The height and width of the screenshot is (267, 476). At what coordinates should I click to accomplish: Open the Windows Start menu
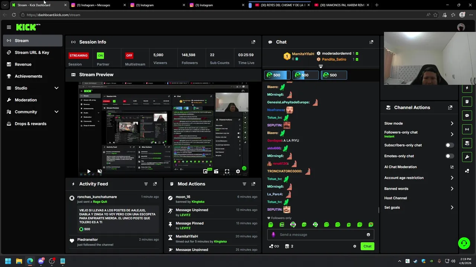click(8, 261)
